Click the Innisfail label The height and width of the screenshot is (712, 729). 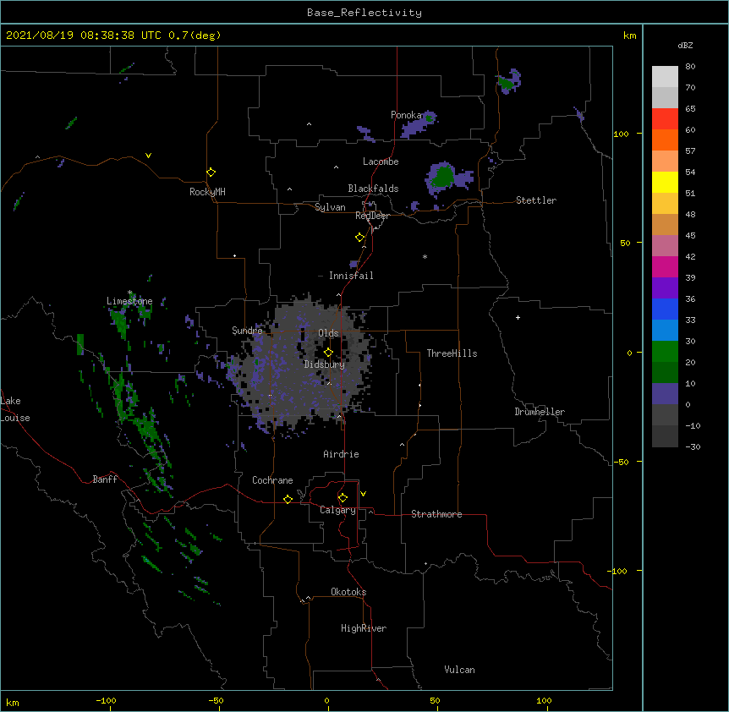(351, 276)
